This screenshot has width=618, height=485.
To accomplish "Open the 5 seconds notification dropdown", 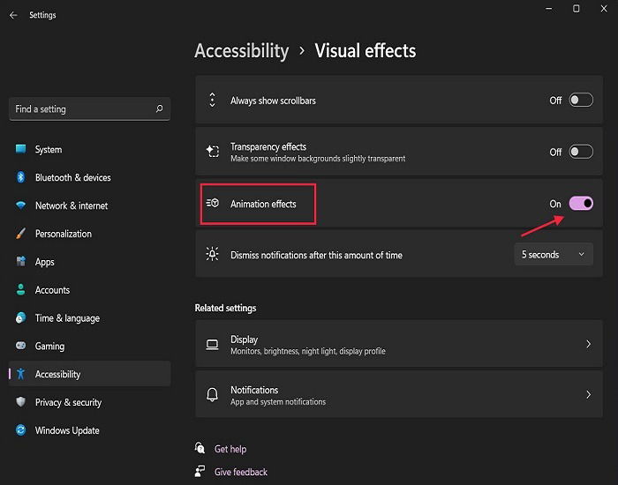I will (x=554, y=254).
